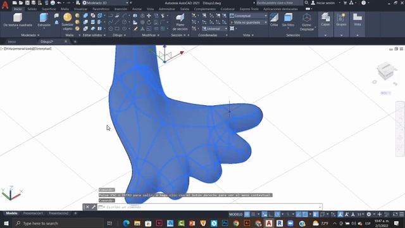This screenshot has height=228, width=405.
Task: Select the De textura cuadrada box tool
Action: (18, 18)
